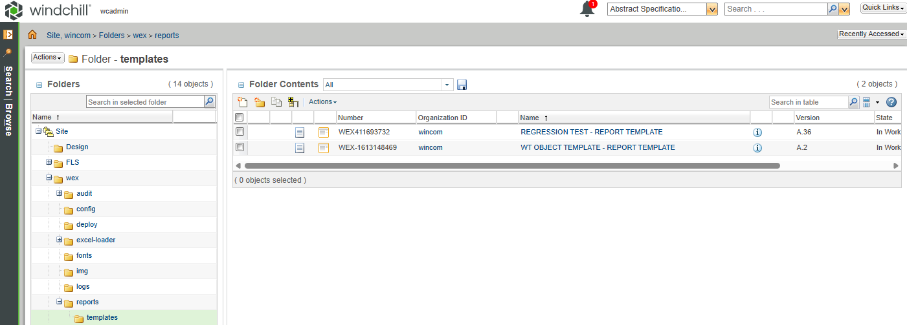907x325 pixels.
Task: Expand the excel-loader folder node
Action: (x=59, y=240)
